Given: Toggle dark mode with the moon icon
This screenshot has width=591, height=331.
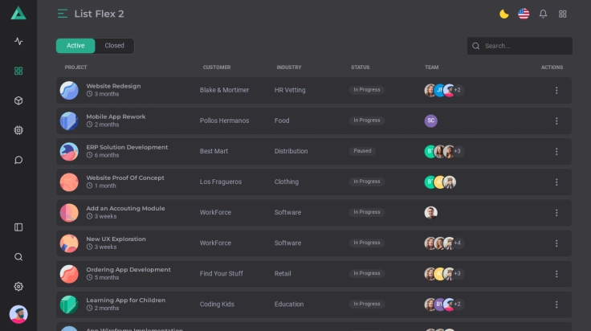Looking at the screenshot, I should 504,14.
